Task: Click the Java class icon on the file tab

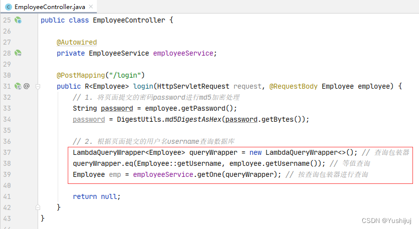Action: [x=9, y=7]
